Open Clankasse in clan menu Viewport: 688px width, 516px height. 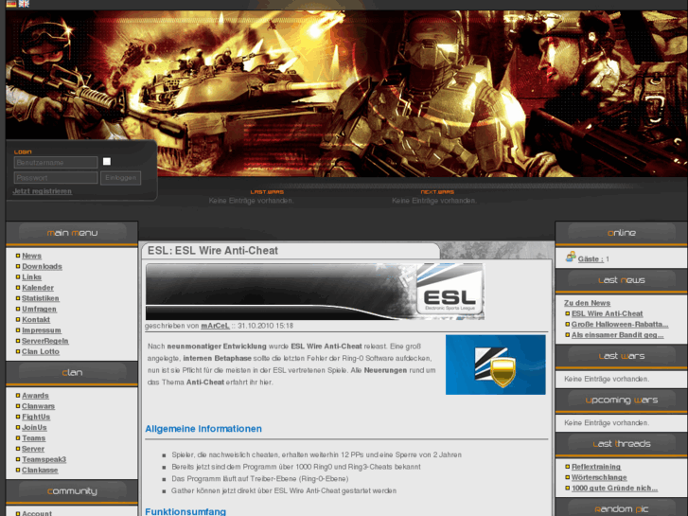tap(40, 471)
